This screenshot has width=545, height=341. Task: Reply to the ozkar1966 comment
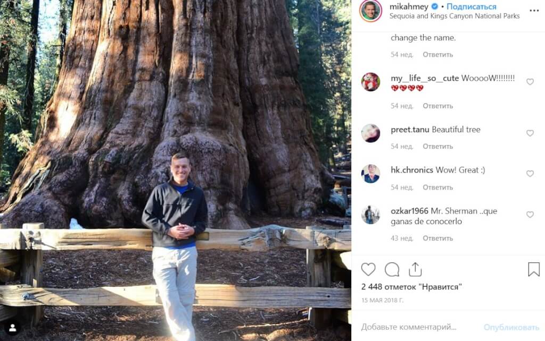(x=437, y=238)
